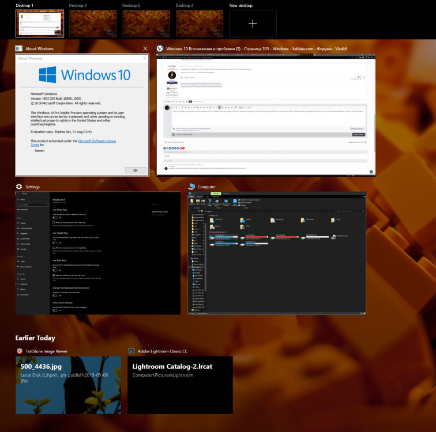Screen dimensions: 436x432
Task: Uncheck the Filter Keys shortcut key checkbox
Action: coord(54,275)
